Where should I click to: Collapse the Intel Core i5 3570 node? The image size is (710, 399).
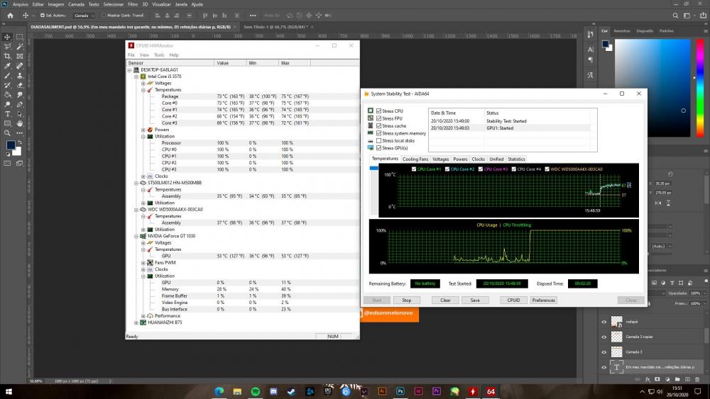point(136,77)
